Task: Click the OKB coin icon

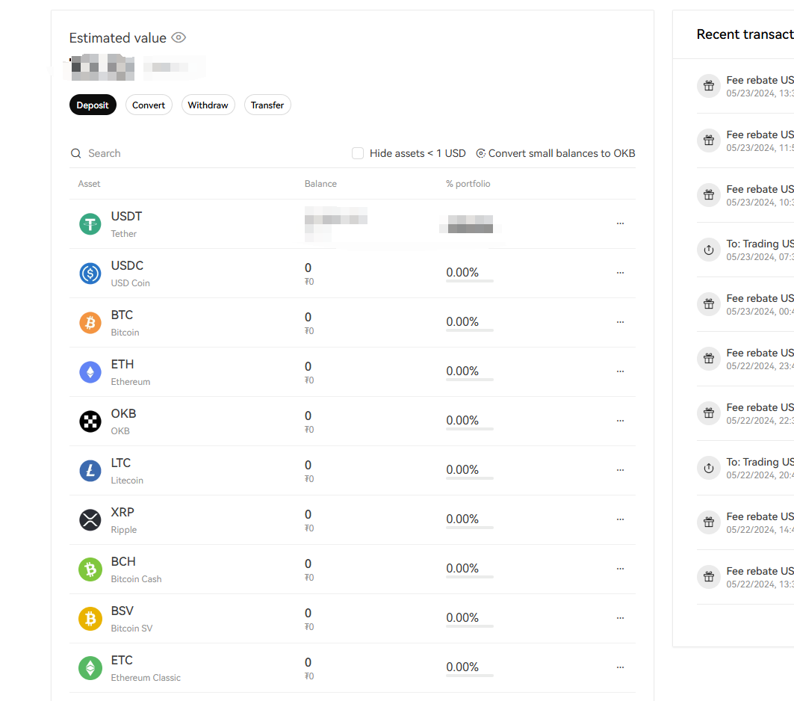Action: click(x=90, y=421)
